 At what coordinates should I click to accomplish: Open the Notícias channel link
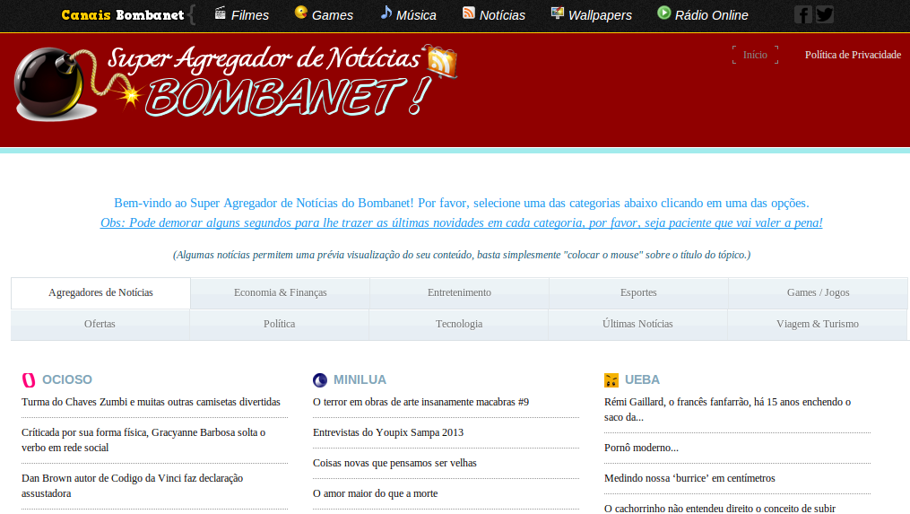[502, 15]
